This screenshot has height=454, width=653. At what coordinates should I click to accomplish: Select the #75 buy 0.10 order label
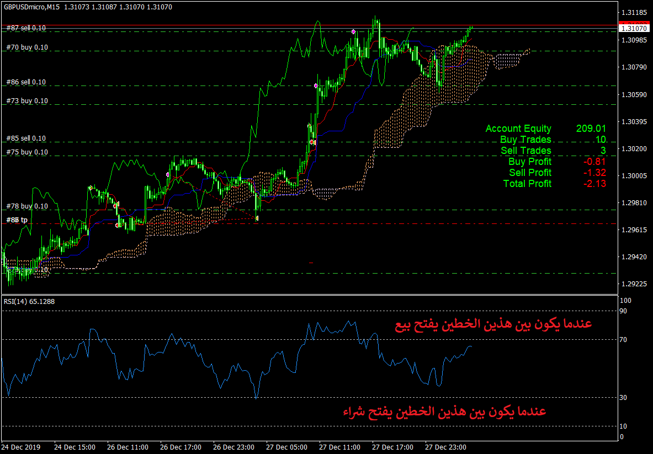(27, 152)
